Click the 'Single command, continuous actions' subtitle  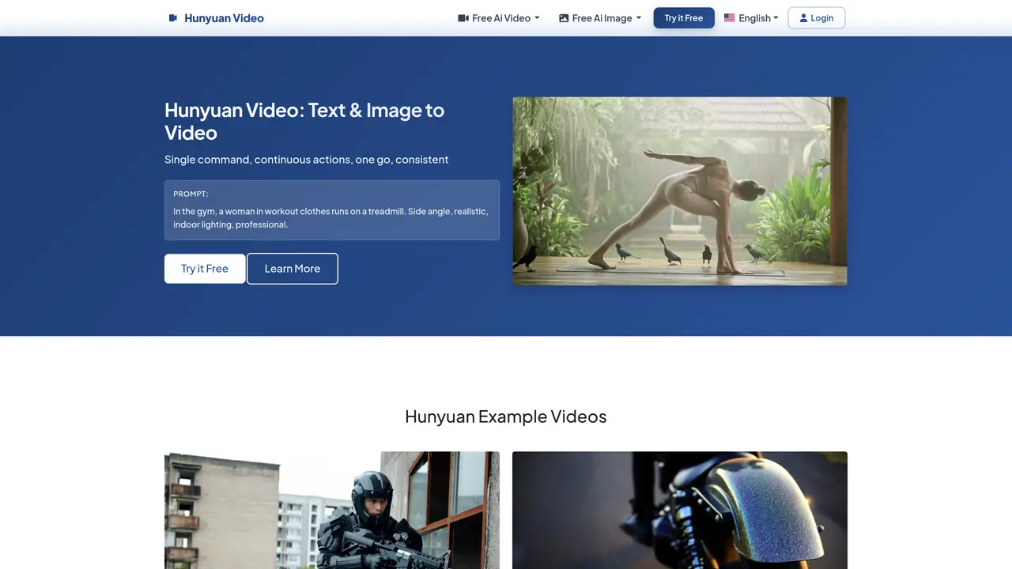pyautogui.click(x=307, y=160)
